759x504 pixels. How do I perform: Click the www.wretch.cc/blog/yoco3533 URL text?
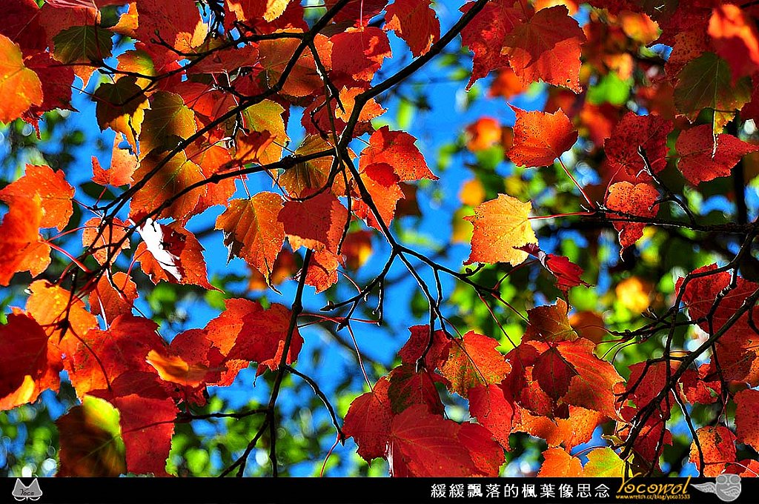(x=652, y=497)
